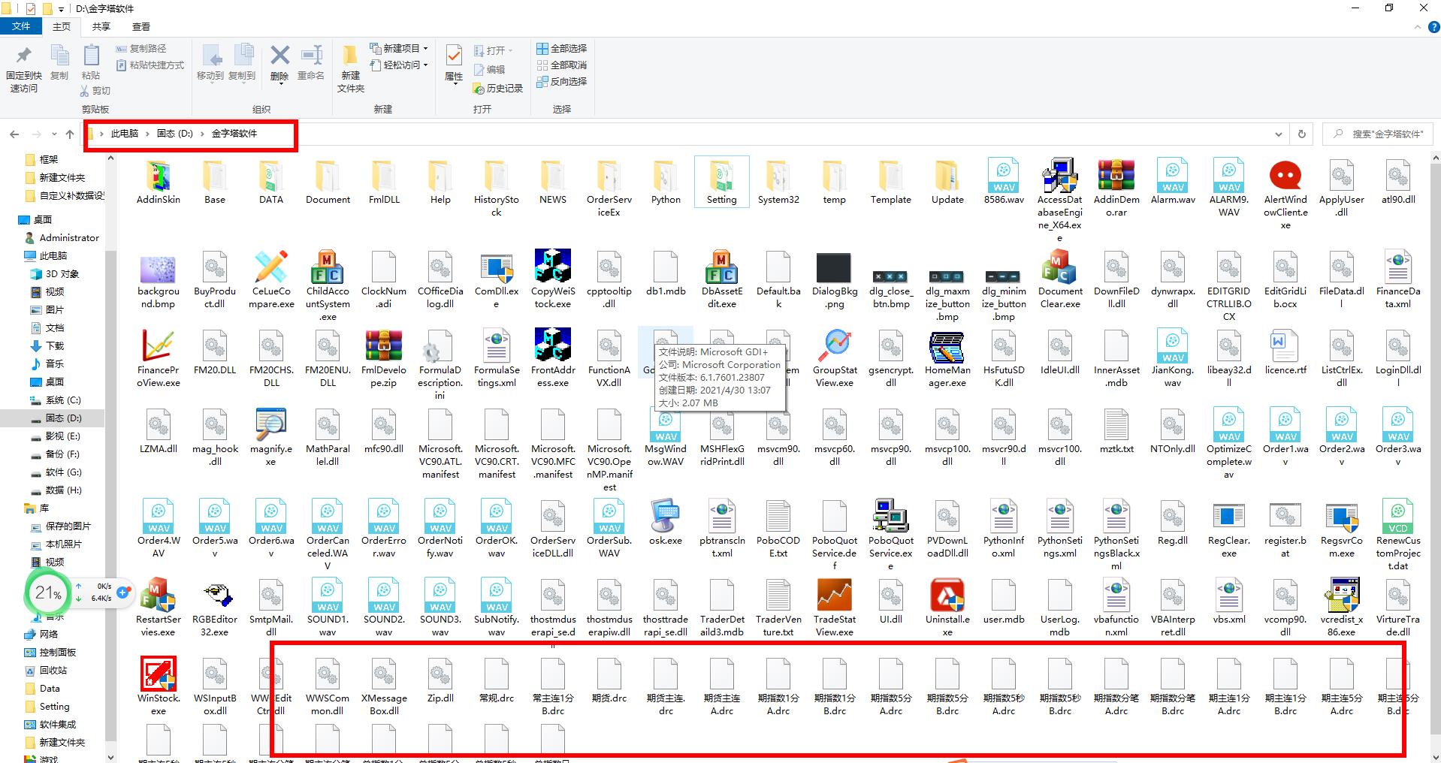Select the AlertWindowClient.exe red icon

pyautogui.click(x=1285, y=176)
